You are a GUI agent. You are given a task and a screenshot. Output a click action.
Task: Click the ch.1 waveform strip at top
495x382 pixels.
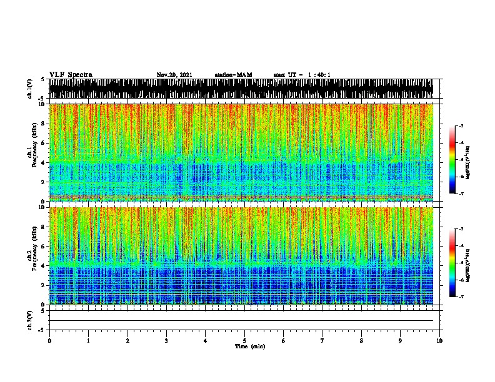coord(241,89)
